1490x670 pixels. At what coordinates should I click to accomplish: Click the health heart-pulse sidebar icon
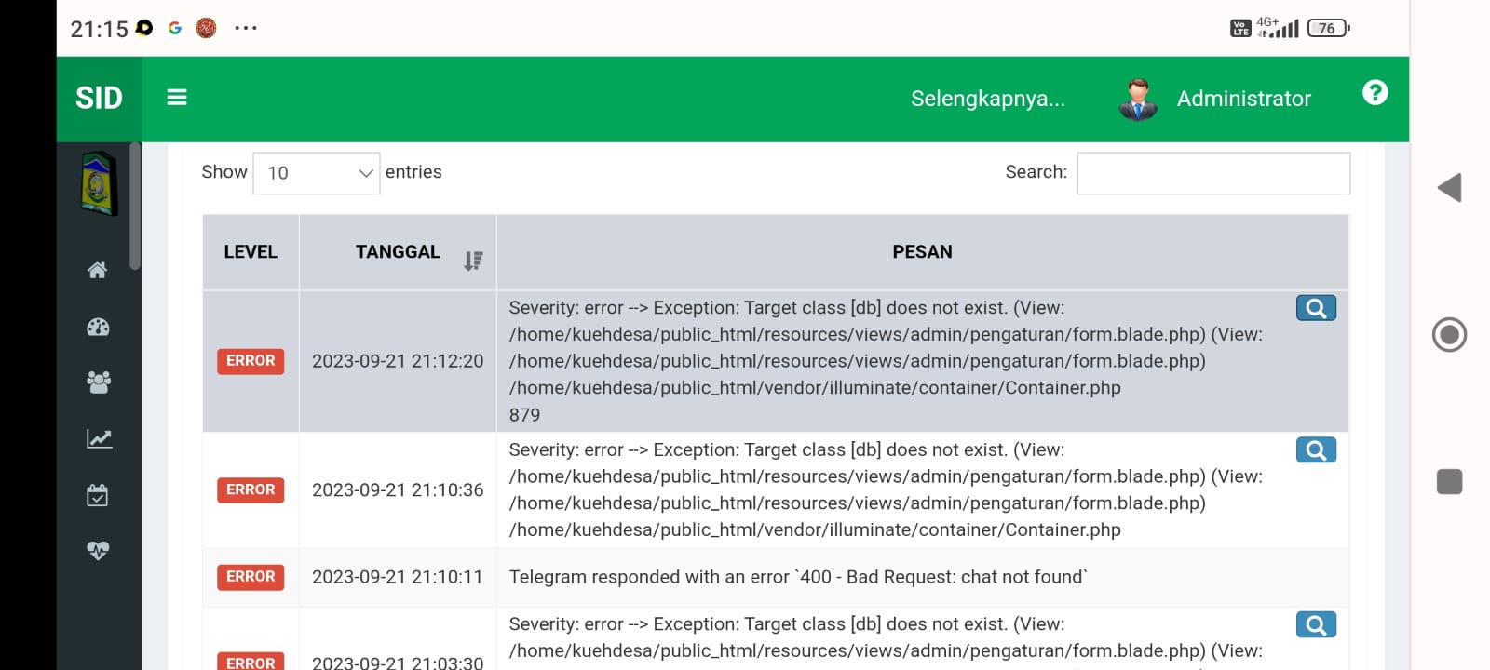[x=98, y=550]
